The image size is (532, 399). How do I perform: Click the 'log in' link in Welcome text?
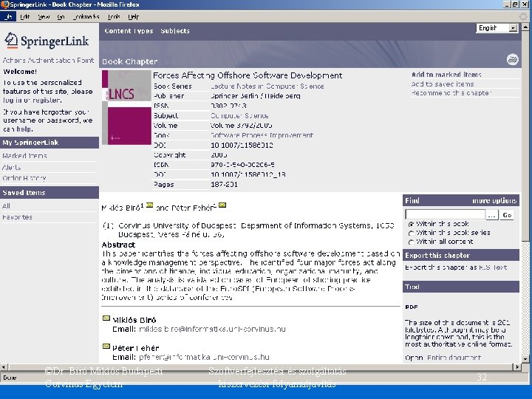coord(11,100)
